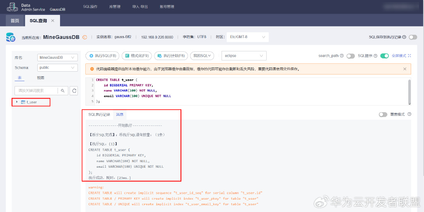Screen dimensions: 424x212
Task: Switch to the 首页 tab
Action: click(15, 21)
